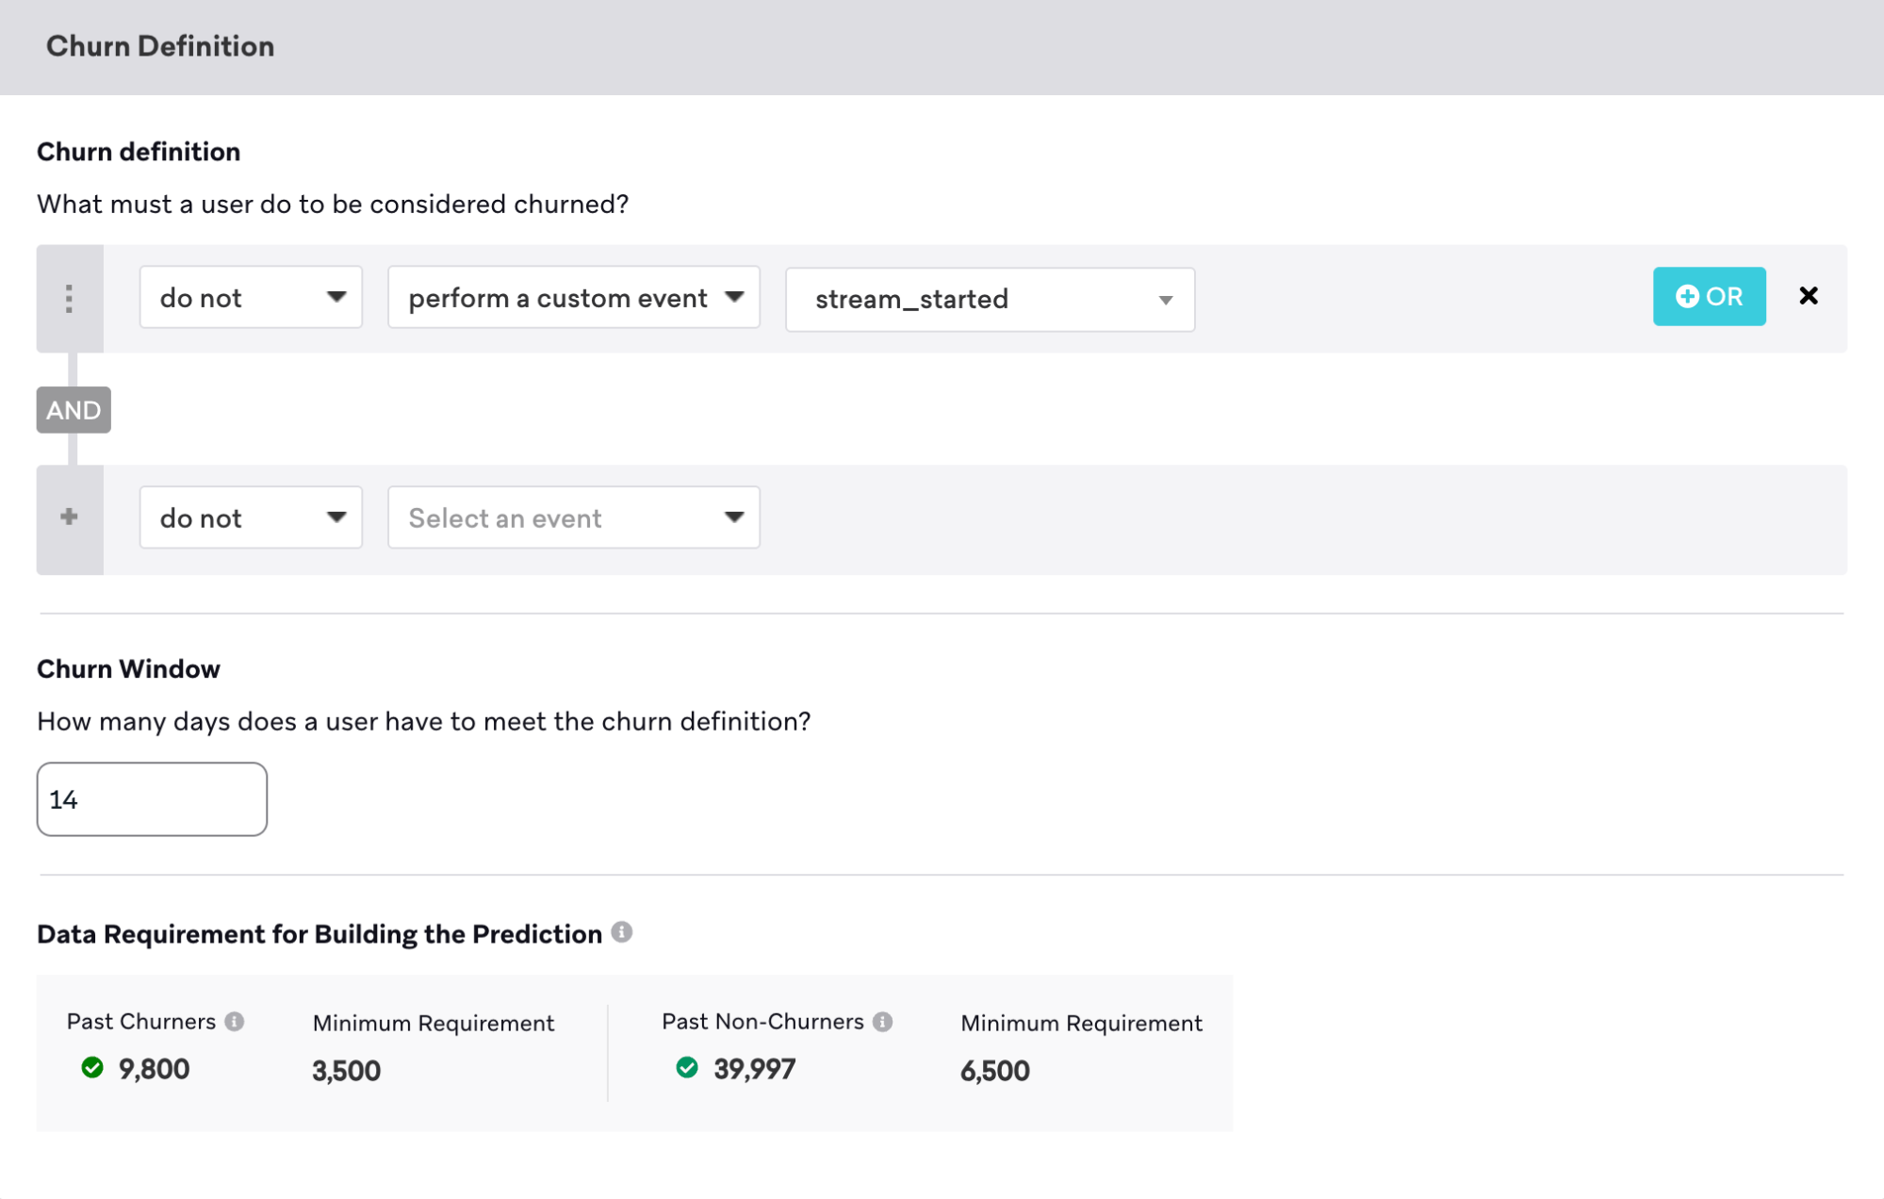
Task: Click the info icon next to Past Churners
Action: 236,1021
